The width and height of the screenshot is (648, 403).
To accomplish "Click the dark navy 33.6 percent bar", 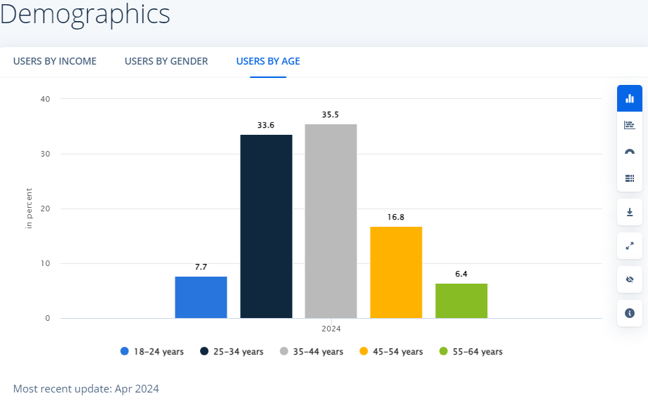I will (266, 226).
